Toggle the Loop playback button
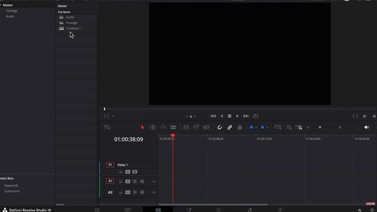This screenshot has width=377, height=212. point(256,116)
